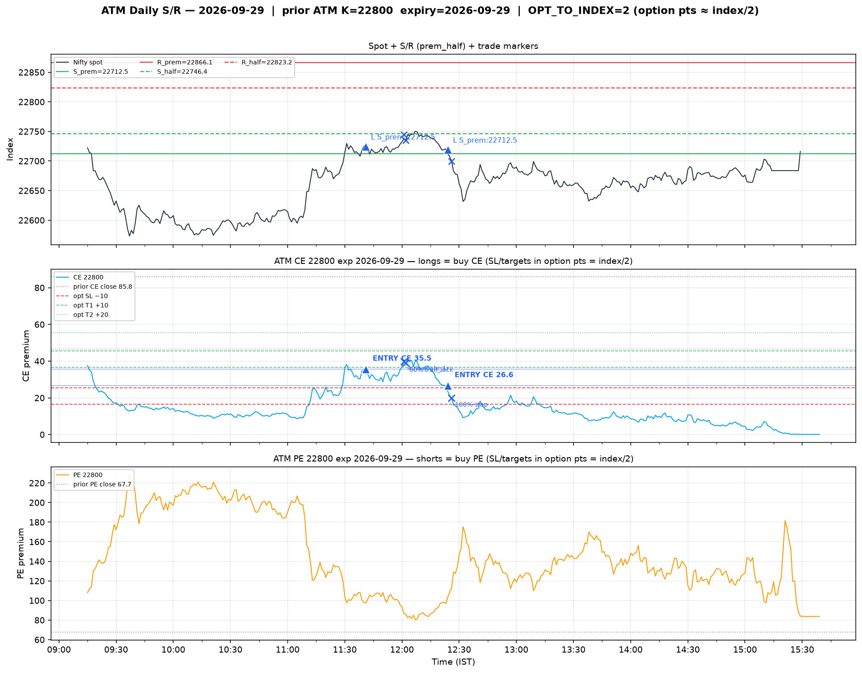Select 'opt T2 +20' legend entry
Screen dimensions: 862x673
tap(82, 315)
